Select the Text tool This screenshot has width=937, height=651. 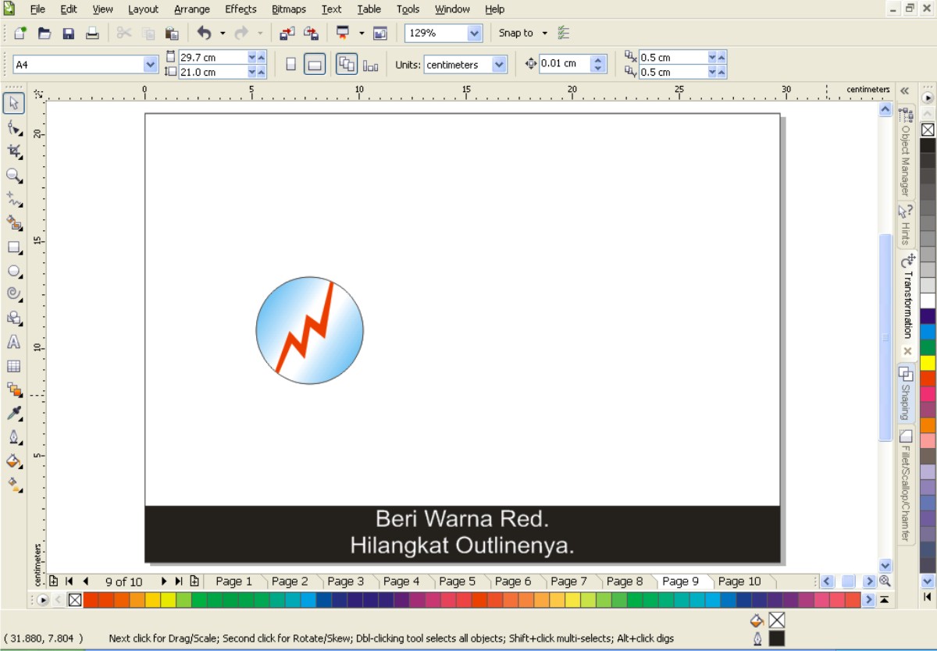pos(14,342)
